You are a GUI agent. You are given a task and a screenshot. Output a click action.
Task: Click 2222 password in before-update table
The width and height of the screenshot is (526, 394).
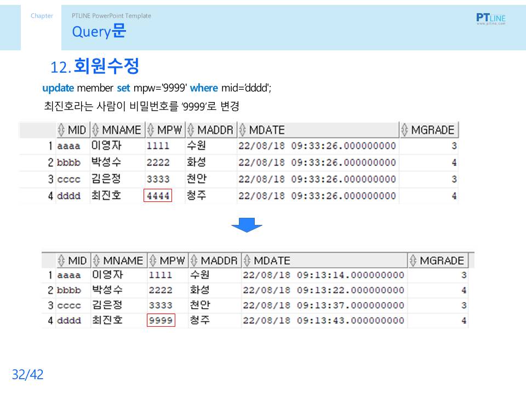point(158,163)
